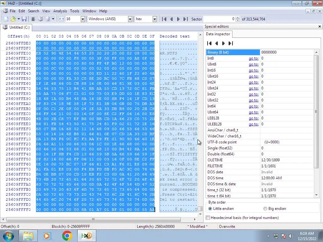Open the hex offset base dropdown
This screenshot has width=323, height=242.
tap(155, 19)
